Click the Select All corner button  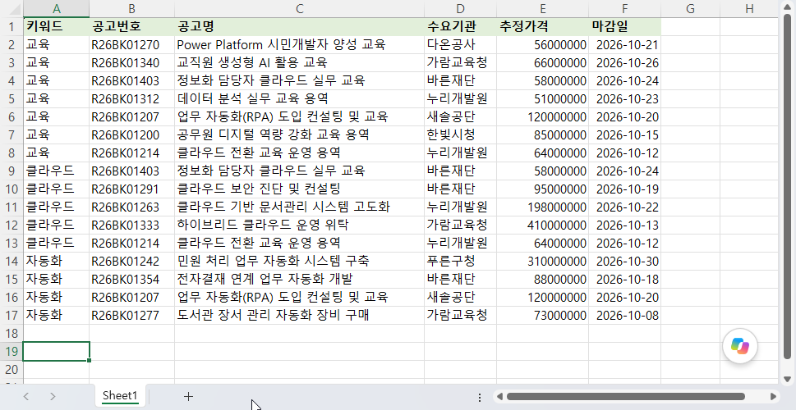[x=12, y=8]
